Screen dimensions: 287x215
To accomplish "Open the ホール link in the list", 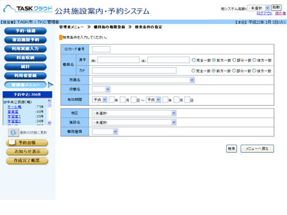I will (x=15, y=107).
